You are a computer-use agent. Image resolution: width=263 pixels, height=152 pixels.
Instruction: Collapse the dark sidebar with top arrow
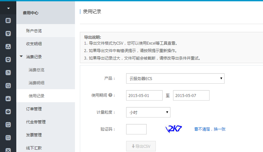[8, 8]
